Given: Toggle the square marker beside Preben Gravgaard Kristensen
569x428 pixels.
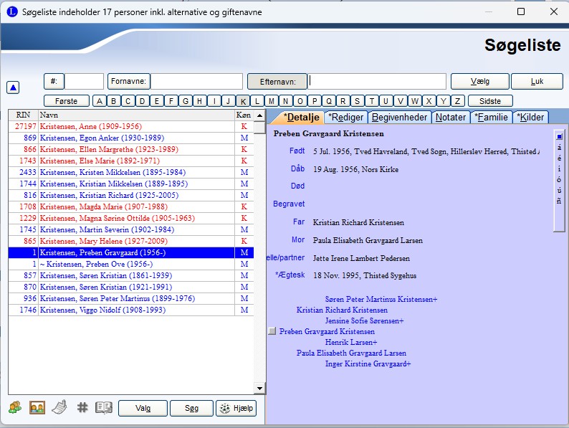Looking at the screenshot, I should click(272, 331).
